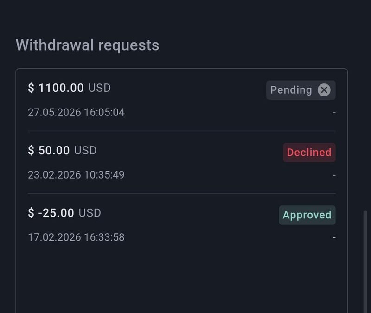
Task: Click the dash under the Declined badge
Action: 334,175
